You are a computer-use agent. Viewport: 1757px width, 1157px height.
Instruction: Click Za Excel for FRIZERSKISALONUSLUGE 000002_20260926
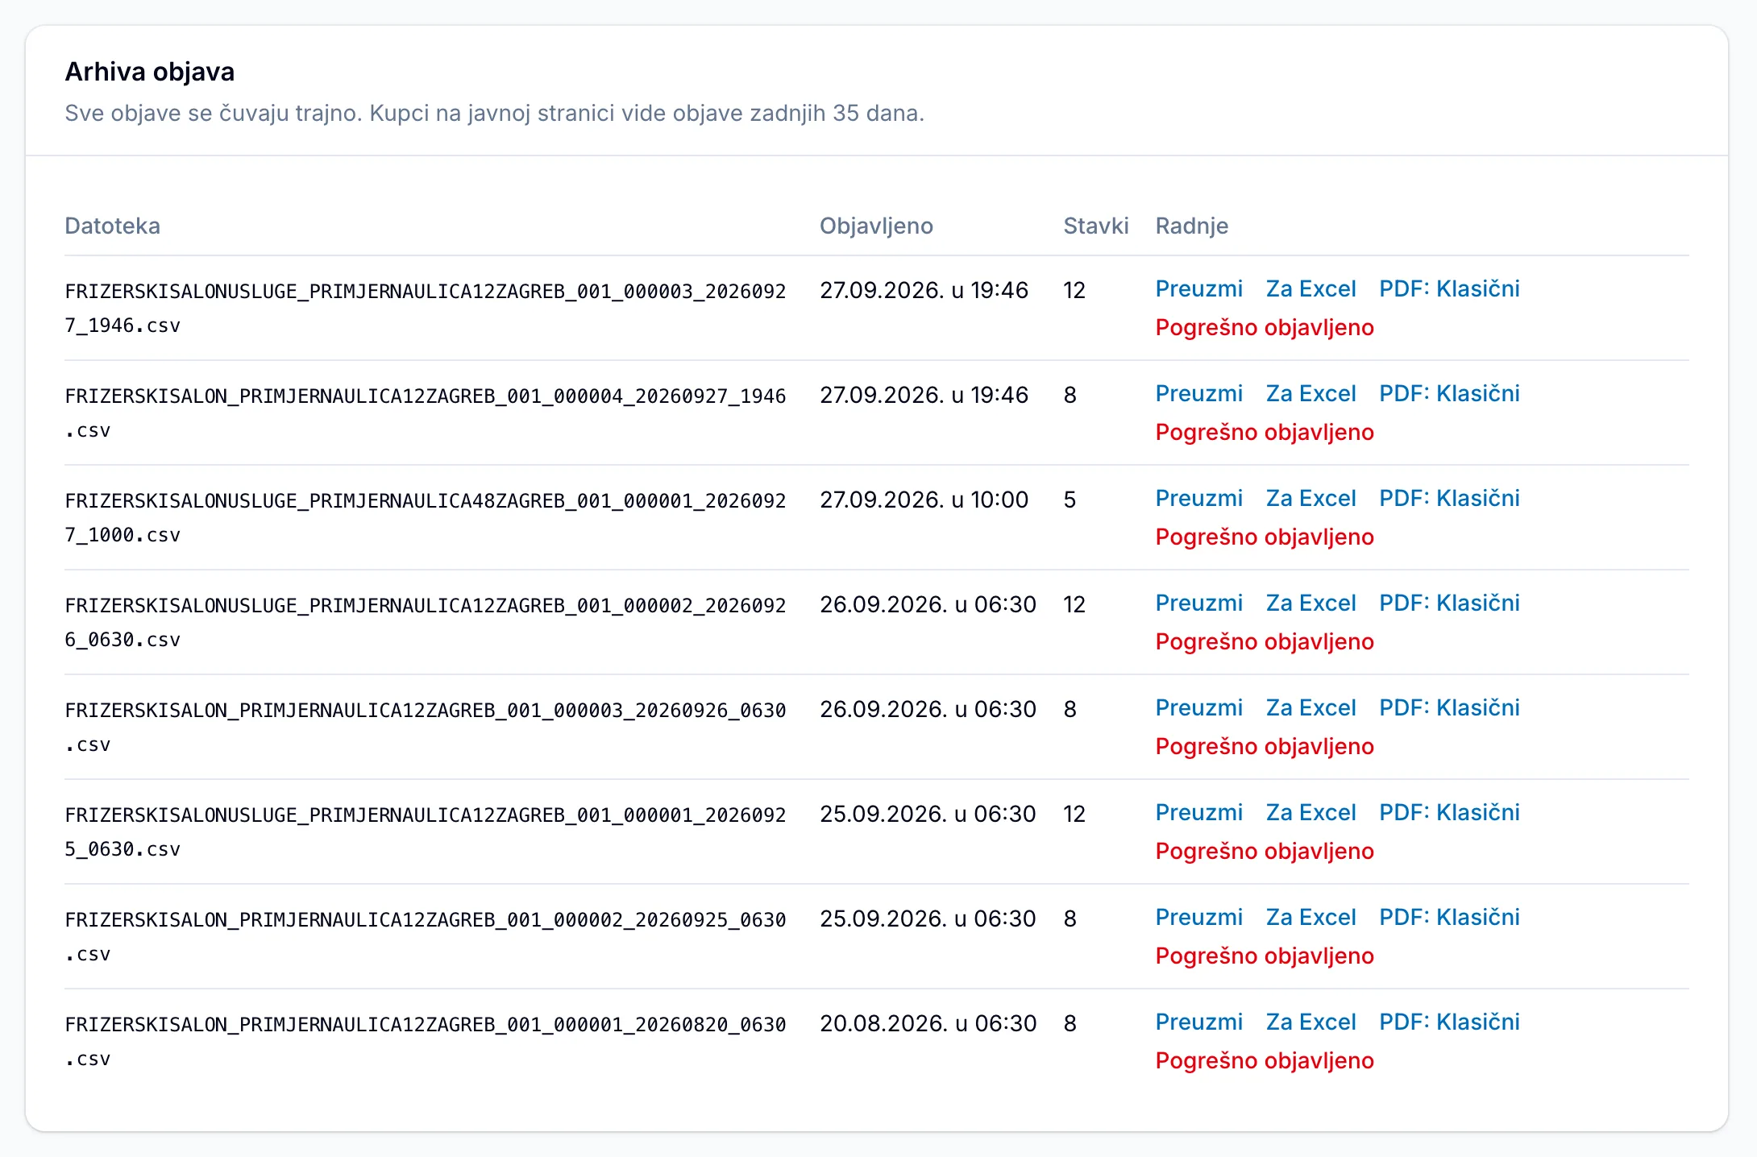click(1310, 603)
